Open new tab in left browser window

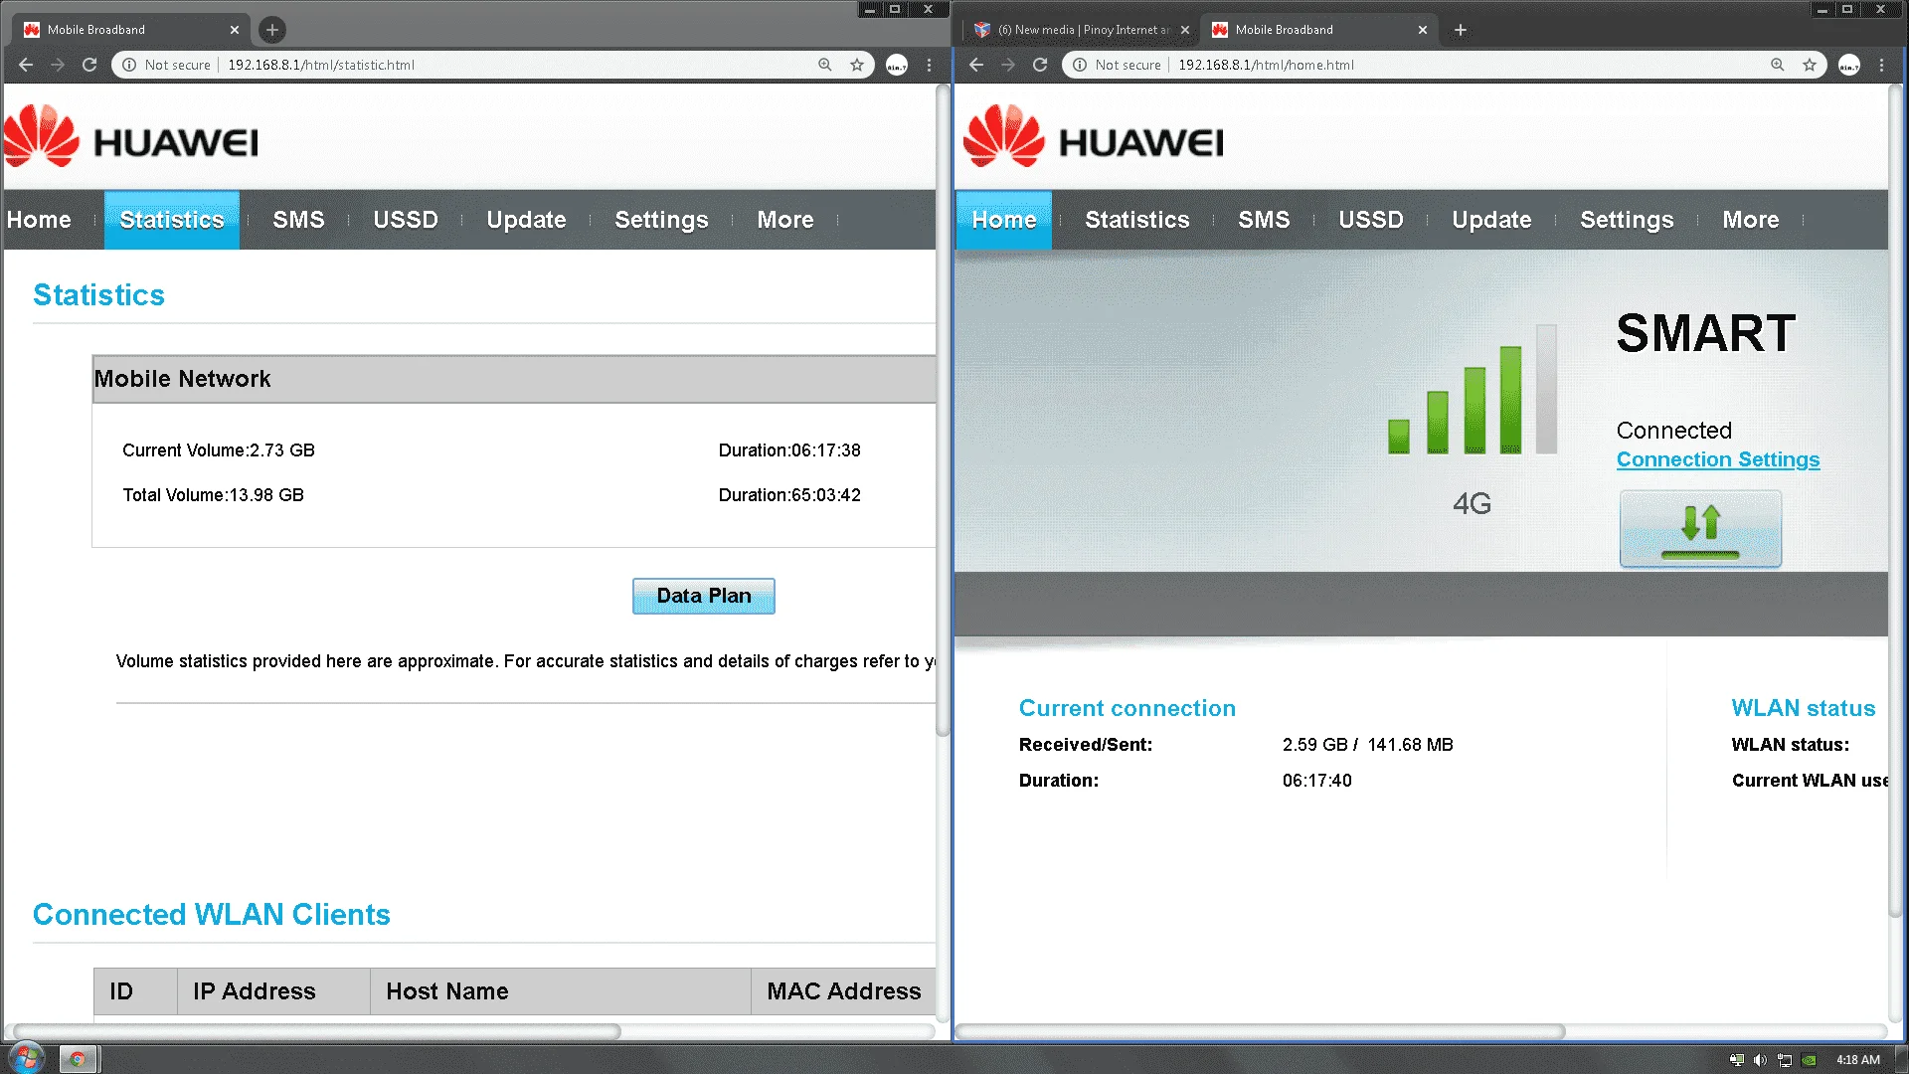click(x=272, y=30)
